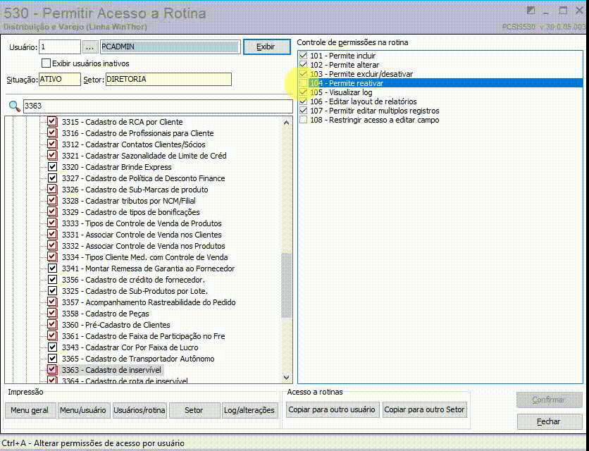The height and width of the screenshot is (451, 589).
Task: Click Copiar para outro usuário
Action: click(x=332, y=409)
